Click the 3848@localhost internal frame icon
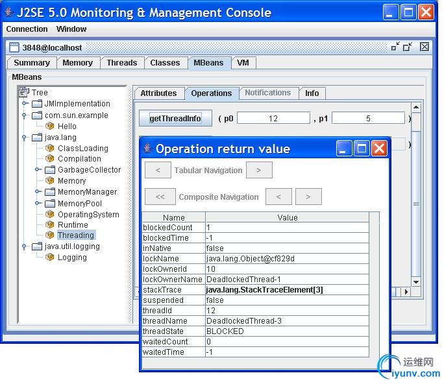This screenshot has height=384, width=444. click(14, 47)
